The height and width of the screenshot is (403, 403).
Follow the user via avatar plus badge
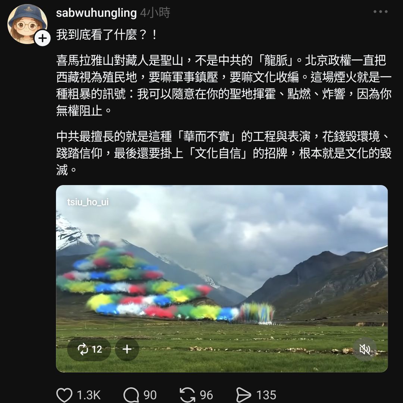43,38
